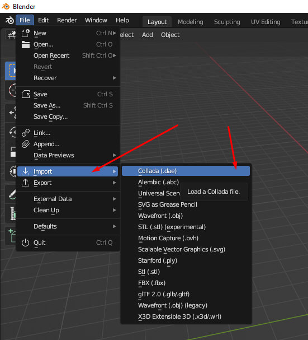308x340 pixels.
Task: Click the Save icon in File menu
Action: [26, 94]
